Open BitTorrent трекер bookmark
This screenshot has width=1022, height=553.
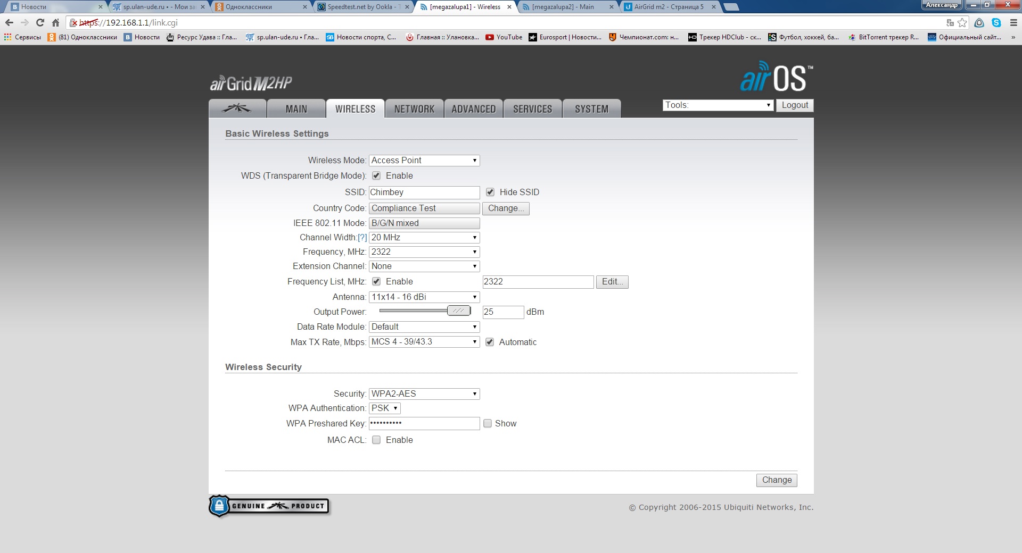[884, 37]
